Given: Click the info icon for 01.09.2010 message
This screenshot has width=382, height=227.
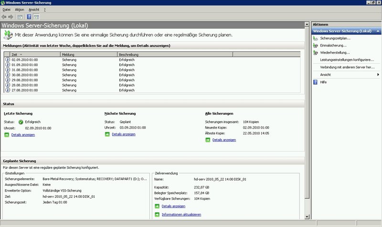Looking at the screenshot, I should pos(8,65).
